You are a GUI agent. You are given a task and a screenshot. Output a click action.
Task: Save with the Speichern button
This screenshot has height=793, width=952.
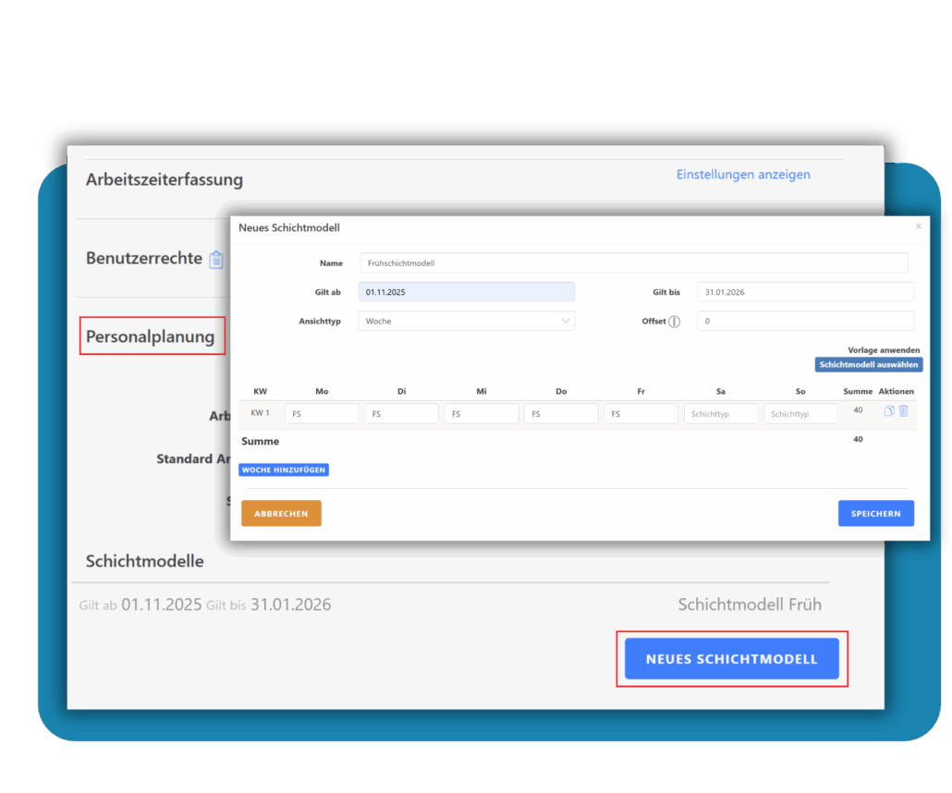tap(875, 513)
